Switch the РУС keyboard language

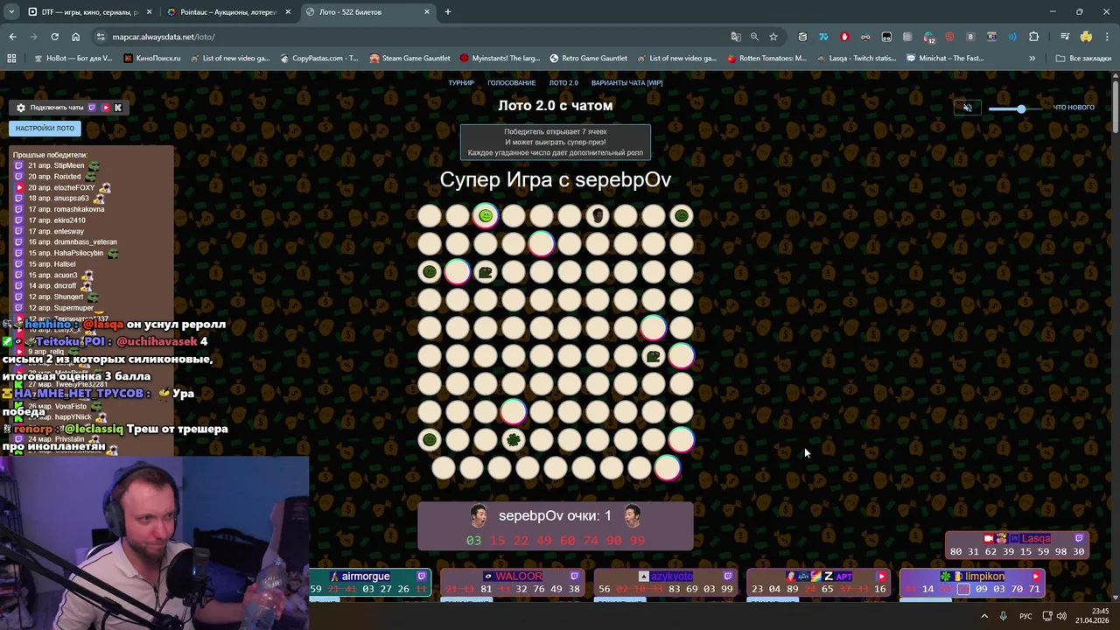point(1025,616)
